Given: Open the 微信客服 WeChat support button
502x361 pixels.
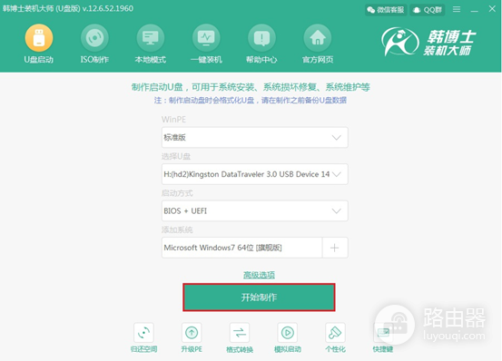Looking at the screenshot, I should pyautogui.click(x=386, y=10).
